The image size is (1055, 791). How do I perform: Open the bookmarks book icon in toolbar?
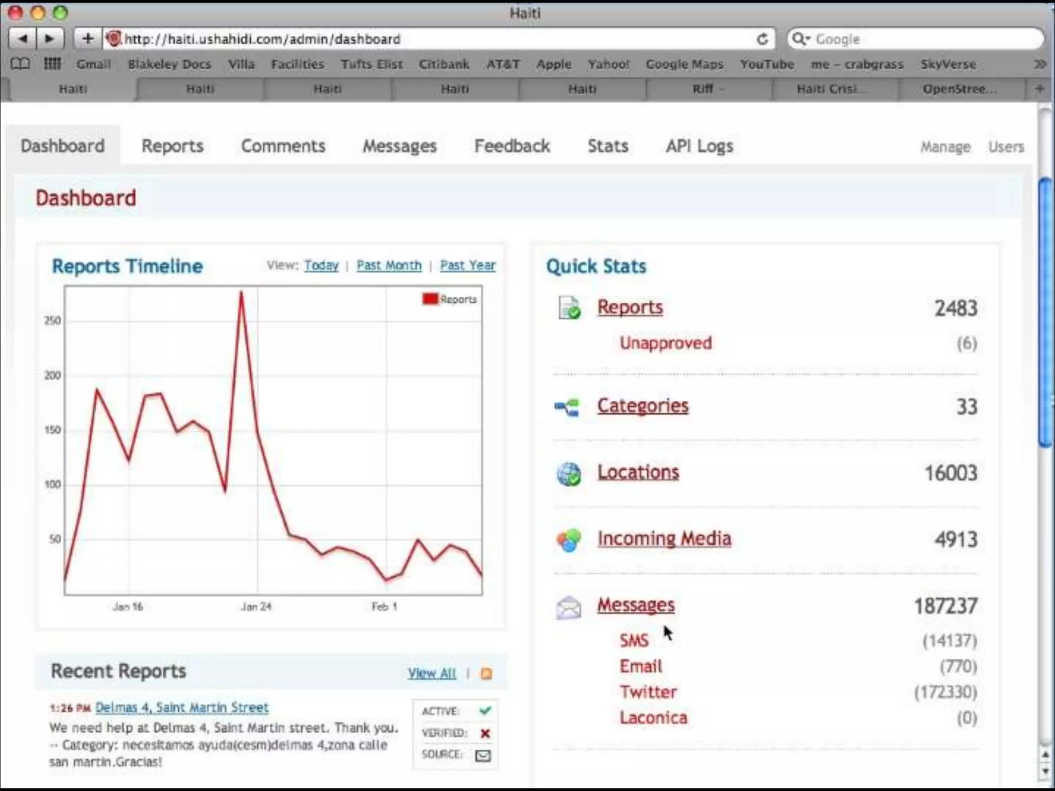tap(21, 64)
